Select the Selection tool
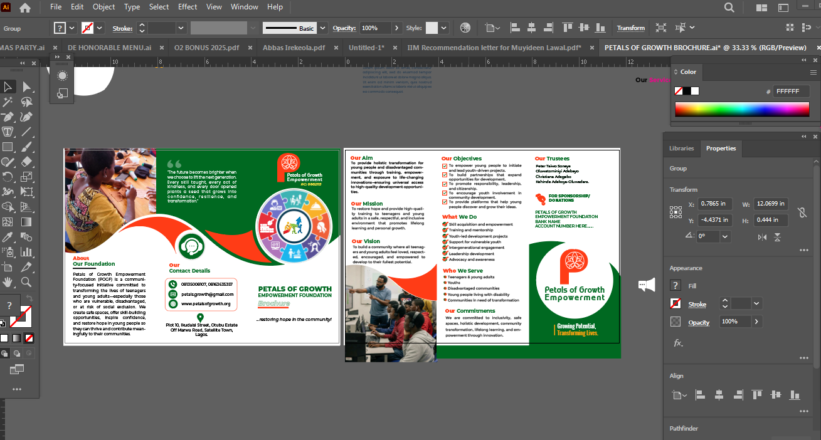This screenshot has height=440, width=821. 8,86
